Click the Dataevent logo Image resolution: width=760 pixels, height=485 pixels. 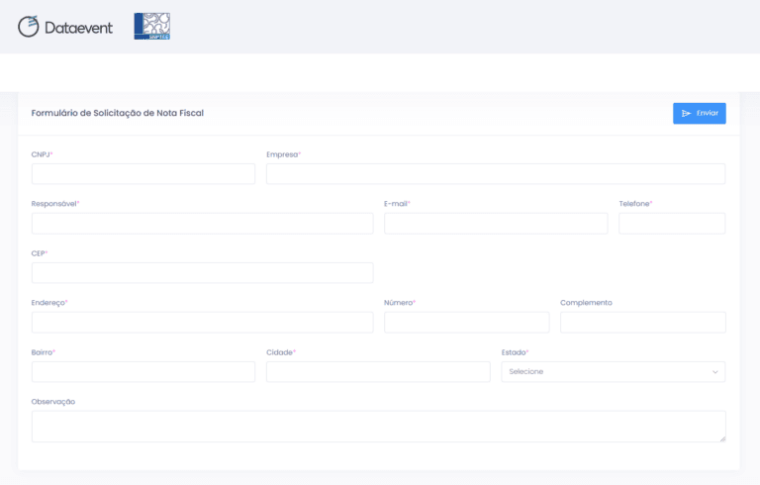[x=65, y=27]
